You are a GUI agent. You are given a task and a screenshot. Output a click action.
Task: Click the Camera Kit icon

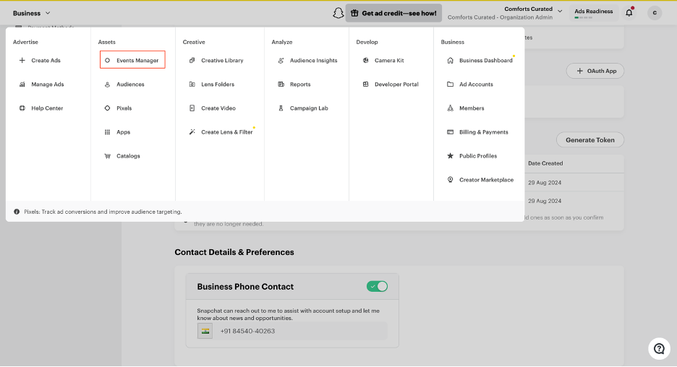pos(366,61)
